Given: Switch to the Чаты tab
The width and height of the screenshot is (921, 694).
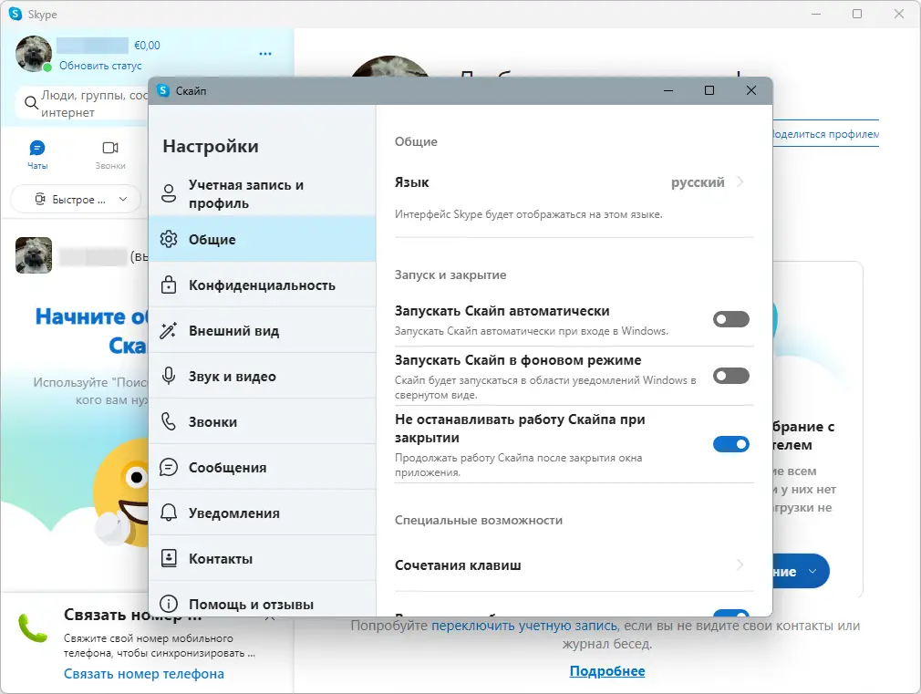Looking at the screenshot, I should [x=36, y=154].
